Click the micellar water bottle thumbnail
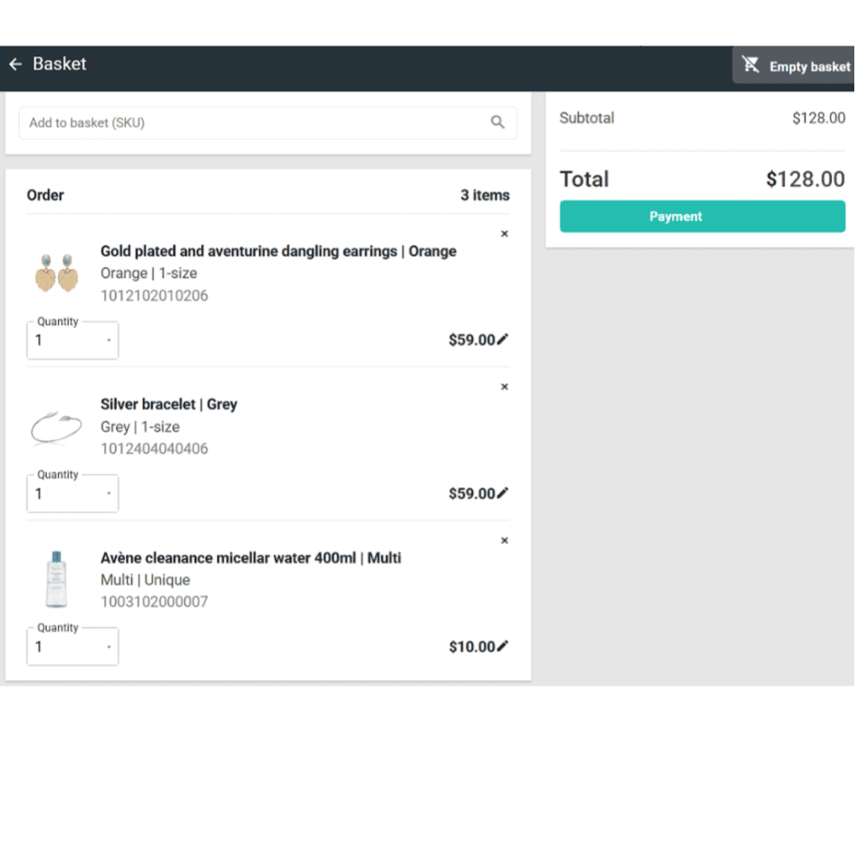Image resolution: width=857 pixels, height=844 pixels. click(x=56, y=579)
